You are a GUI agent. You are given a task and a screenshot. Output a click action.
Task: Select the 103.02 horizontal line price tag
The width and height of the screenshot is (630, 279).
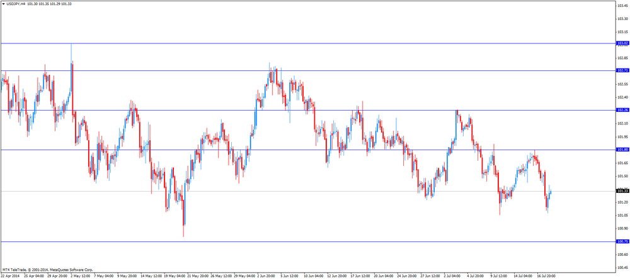[622, 43]
